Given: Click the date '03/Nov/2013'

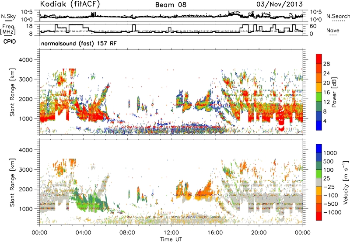Looking at the screenshot, I should (x=280, y=4).
